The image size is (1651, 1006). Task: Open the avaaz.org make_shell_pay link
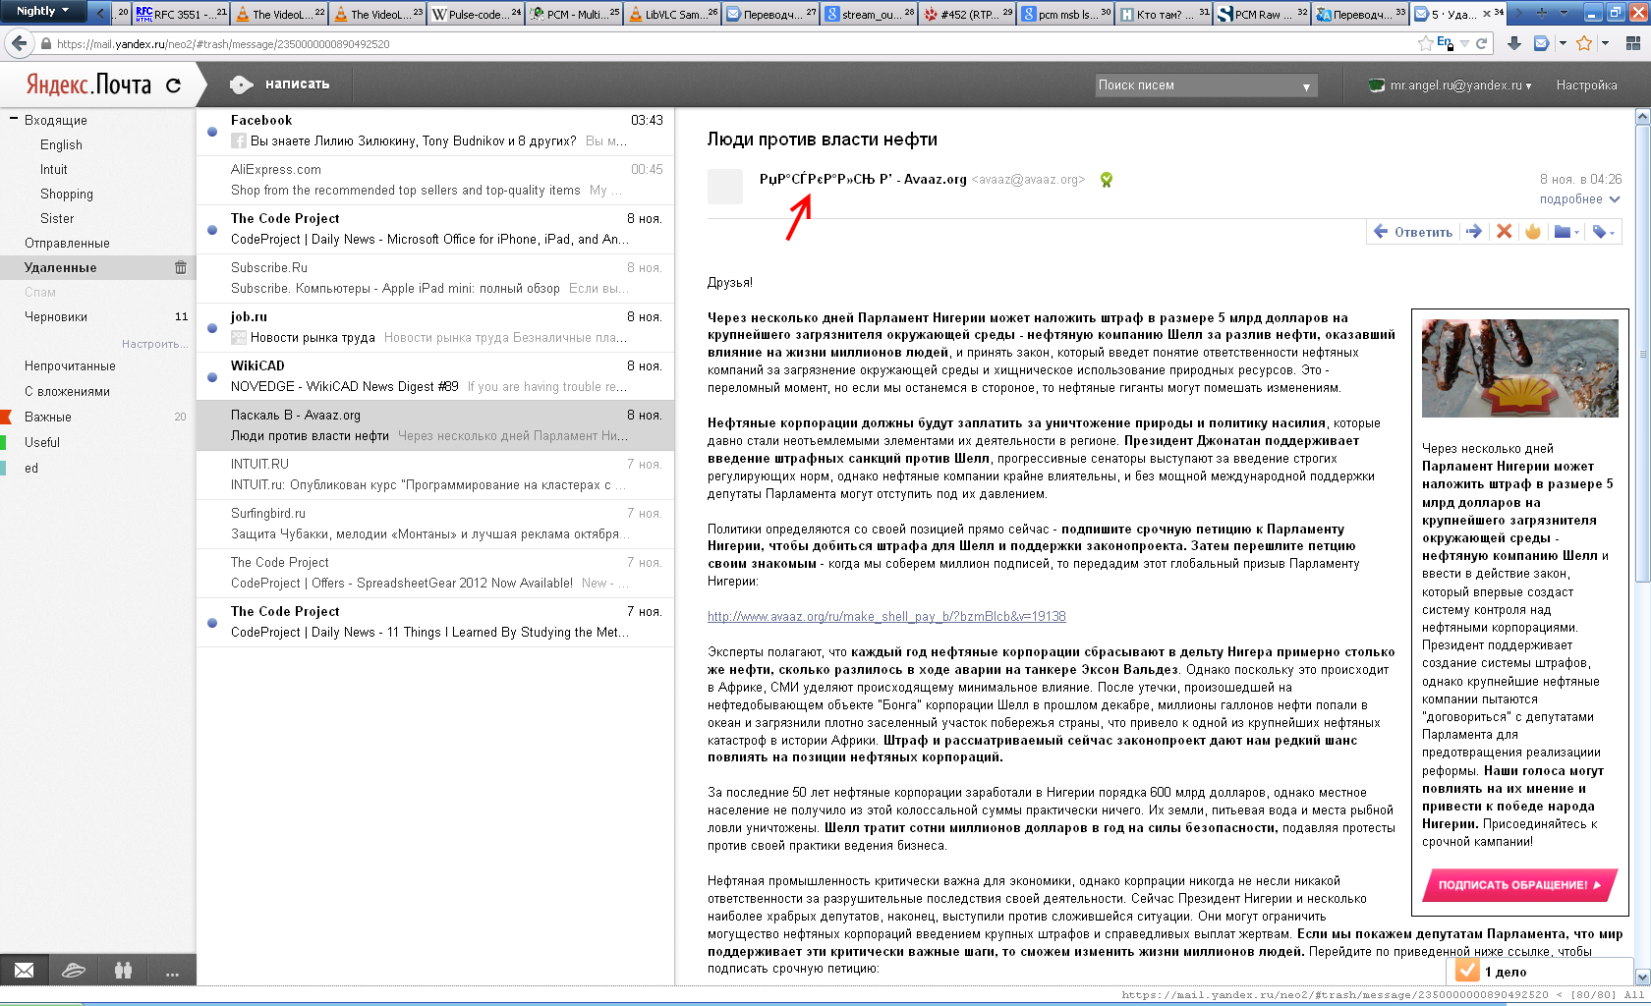coord(886,616)
